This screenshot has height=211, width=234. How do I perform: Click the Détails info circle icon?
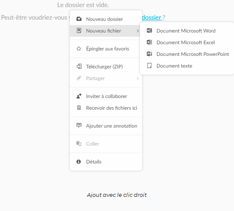(79, 162)
